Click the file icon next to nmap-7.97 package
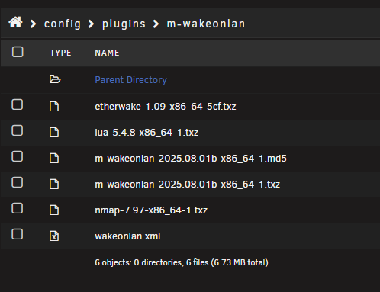Screen dimensions: 380x292 click(54, 210)
